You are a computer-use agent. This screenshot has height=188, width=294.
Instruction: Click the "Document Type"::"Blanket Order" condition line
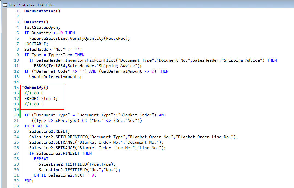click(x=95, y=115)
